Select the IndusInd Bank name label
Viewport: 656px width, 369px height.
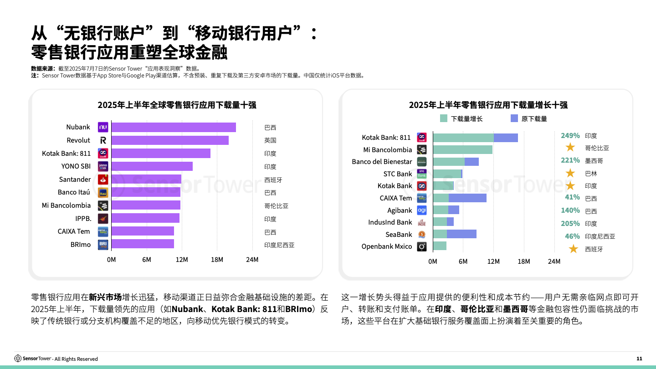390,222
